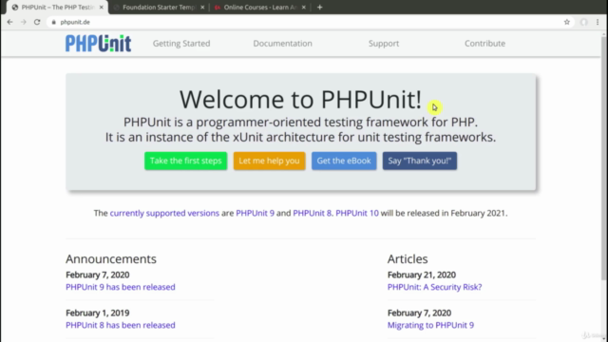608x342 pixels.
Task: Open the Getting Started menu item
Action: (x=181, y=44)
